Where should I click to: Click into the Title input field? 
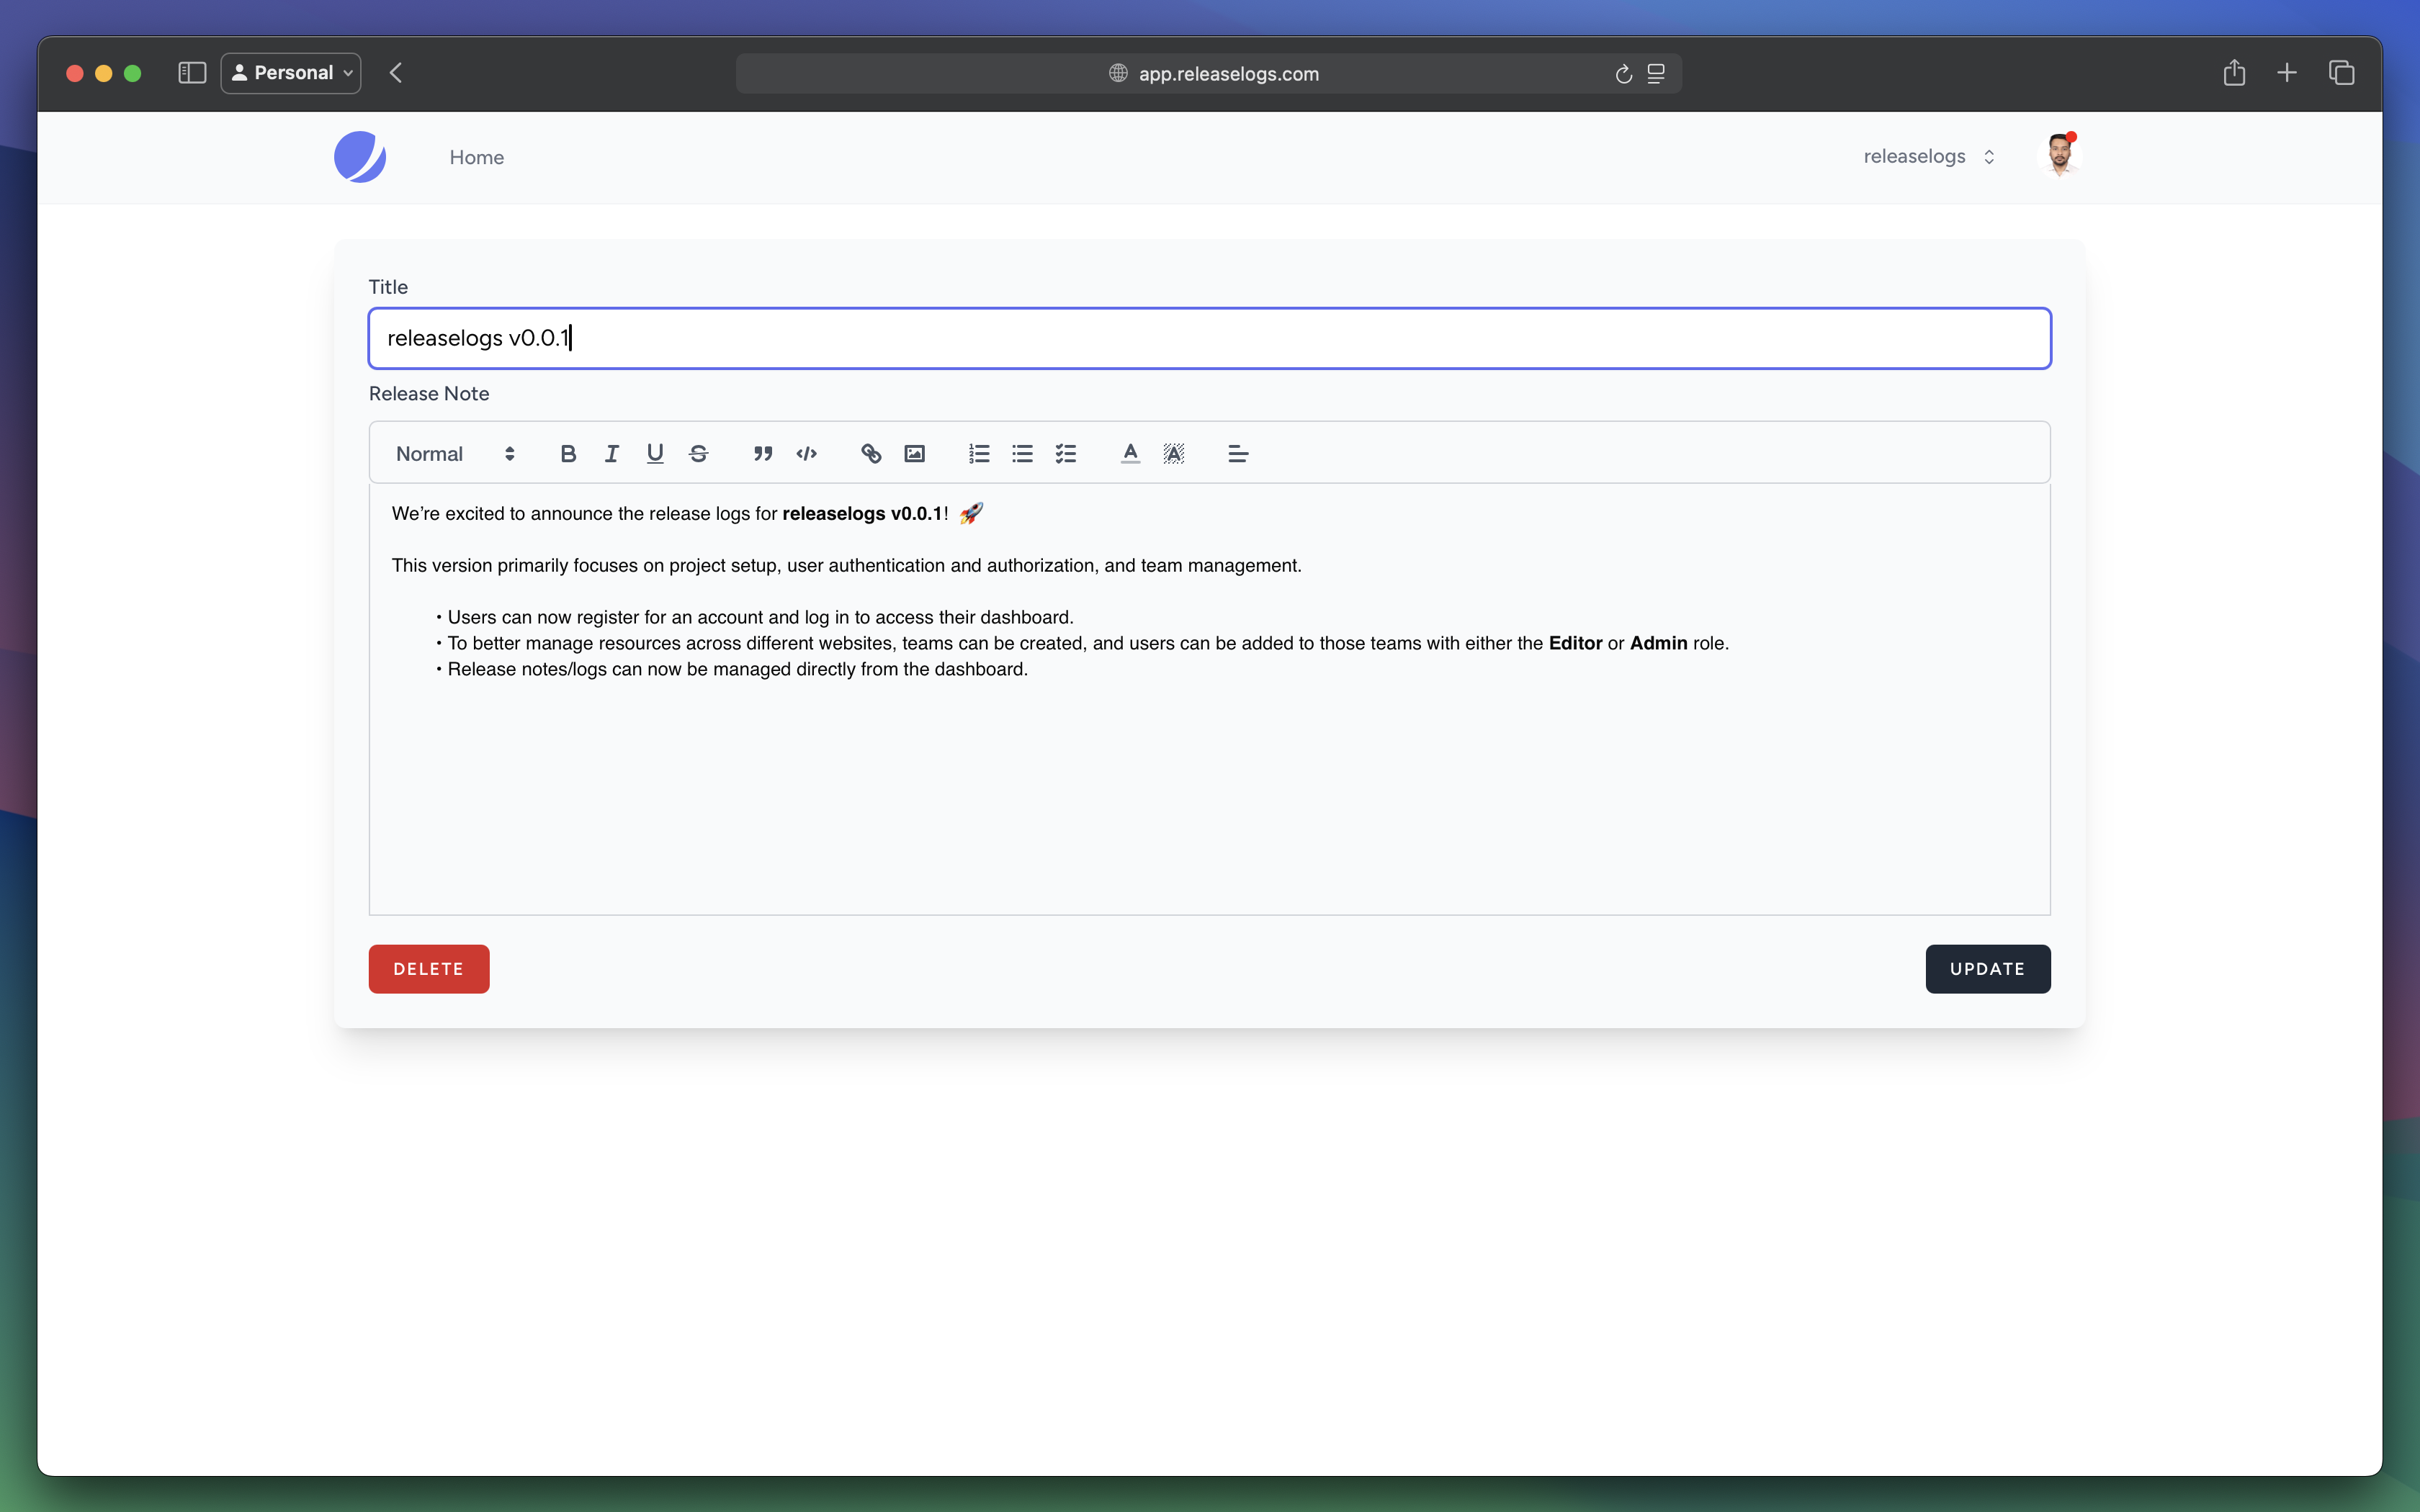[x=1208, y=339]
